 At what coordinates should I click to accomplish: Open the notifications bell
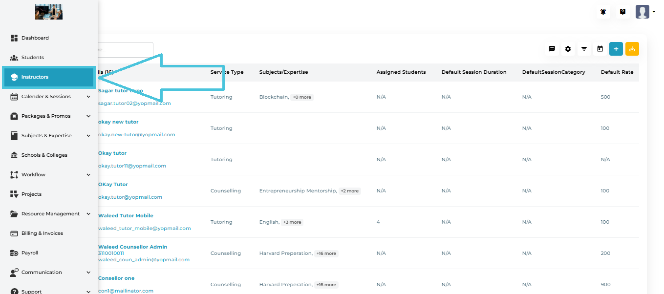[x=603, y=12]
